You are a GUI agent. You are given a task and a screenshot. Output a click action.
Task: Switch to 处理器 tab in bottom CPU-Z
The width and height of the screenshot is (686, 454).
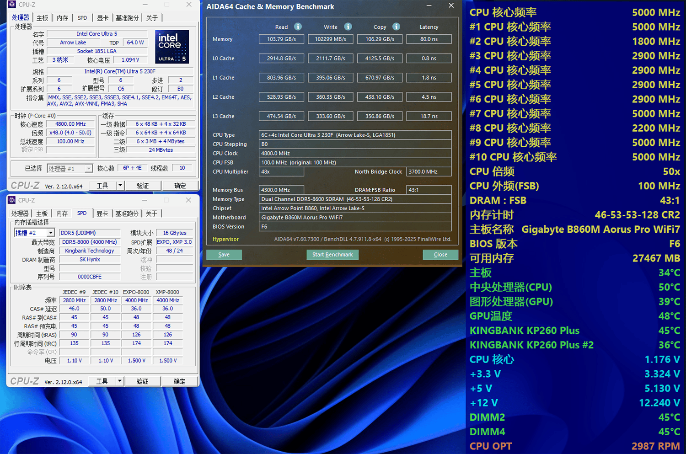pyautogui.click(x=20, y=214)
